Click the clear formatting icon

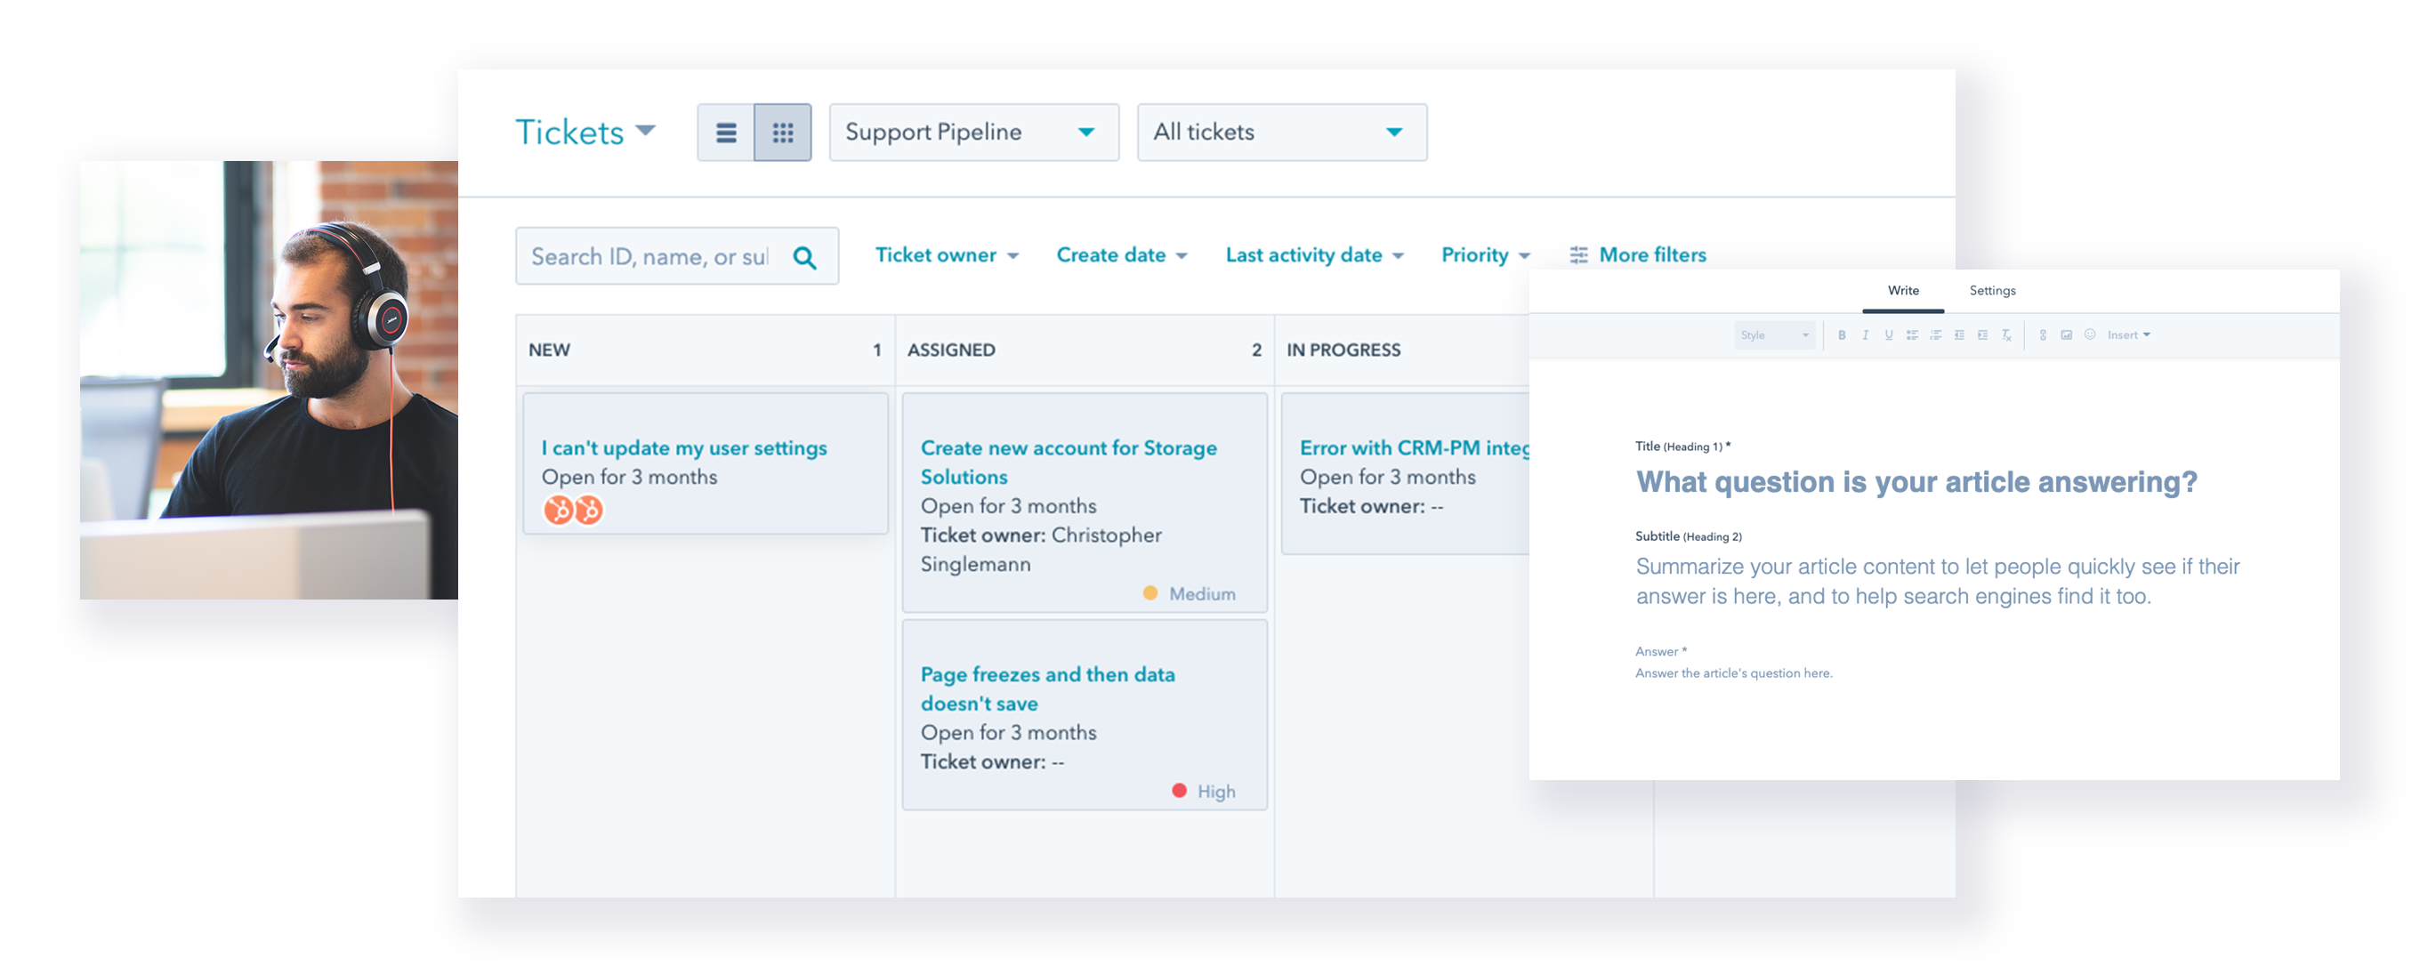(2005, 335)
